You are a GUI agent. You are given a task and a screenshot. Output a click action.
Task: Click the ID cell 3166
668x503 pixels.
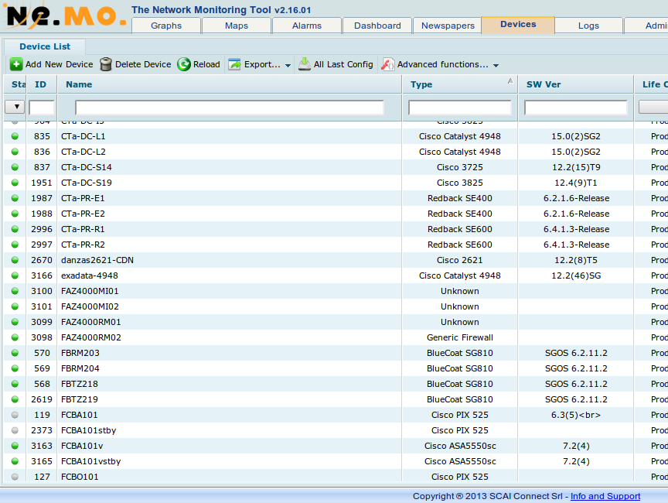pos(42,275)
